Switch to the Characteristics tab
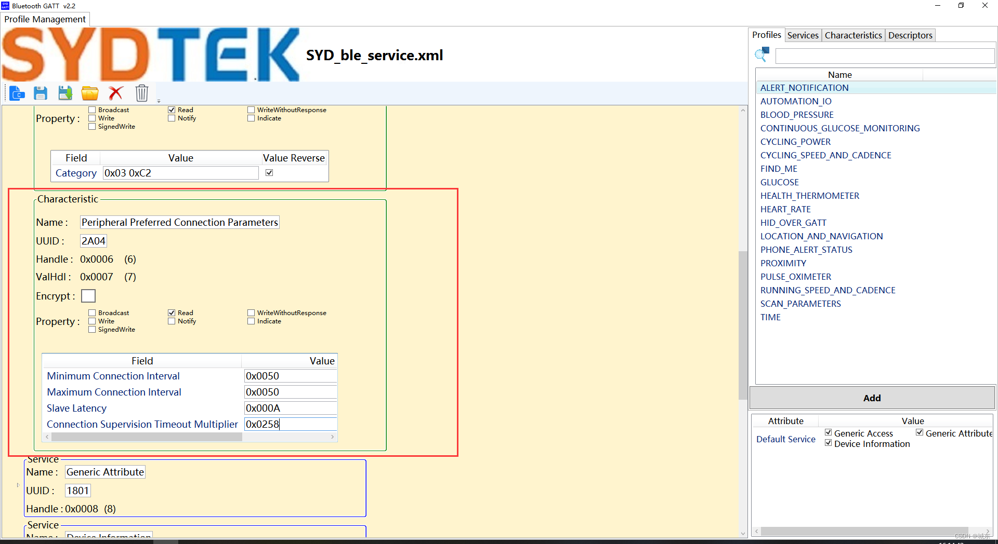The height and width of the screenshot is (544, 998). pos(853,35)
